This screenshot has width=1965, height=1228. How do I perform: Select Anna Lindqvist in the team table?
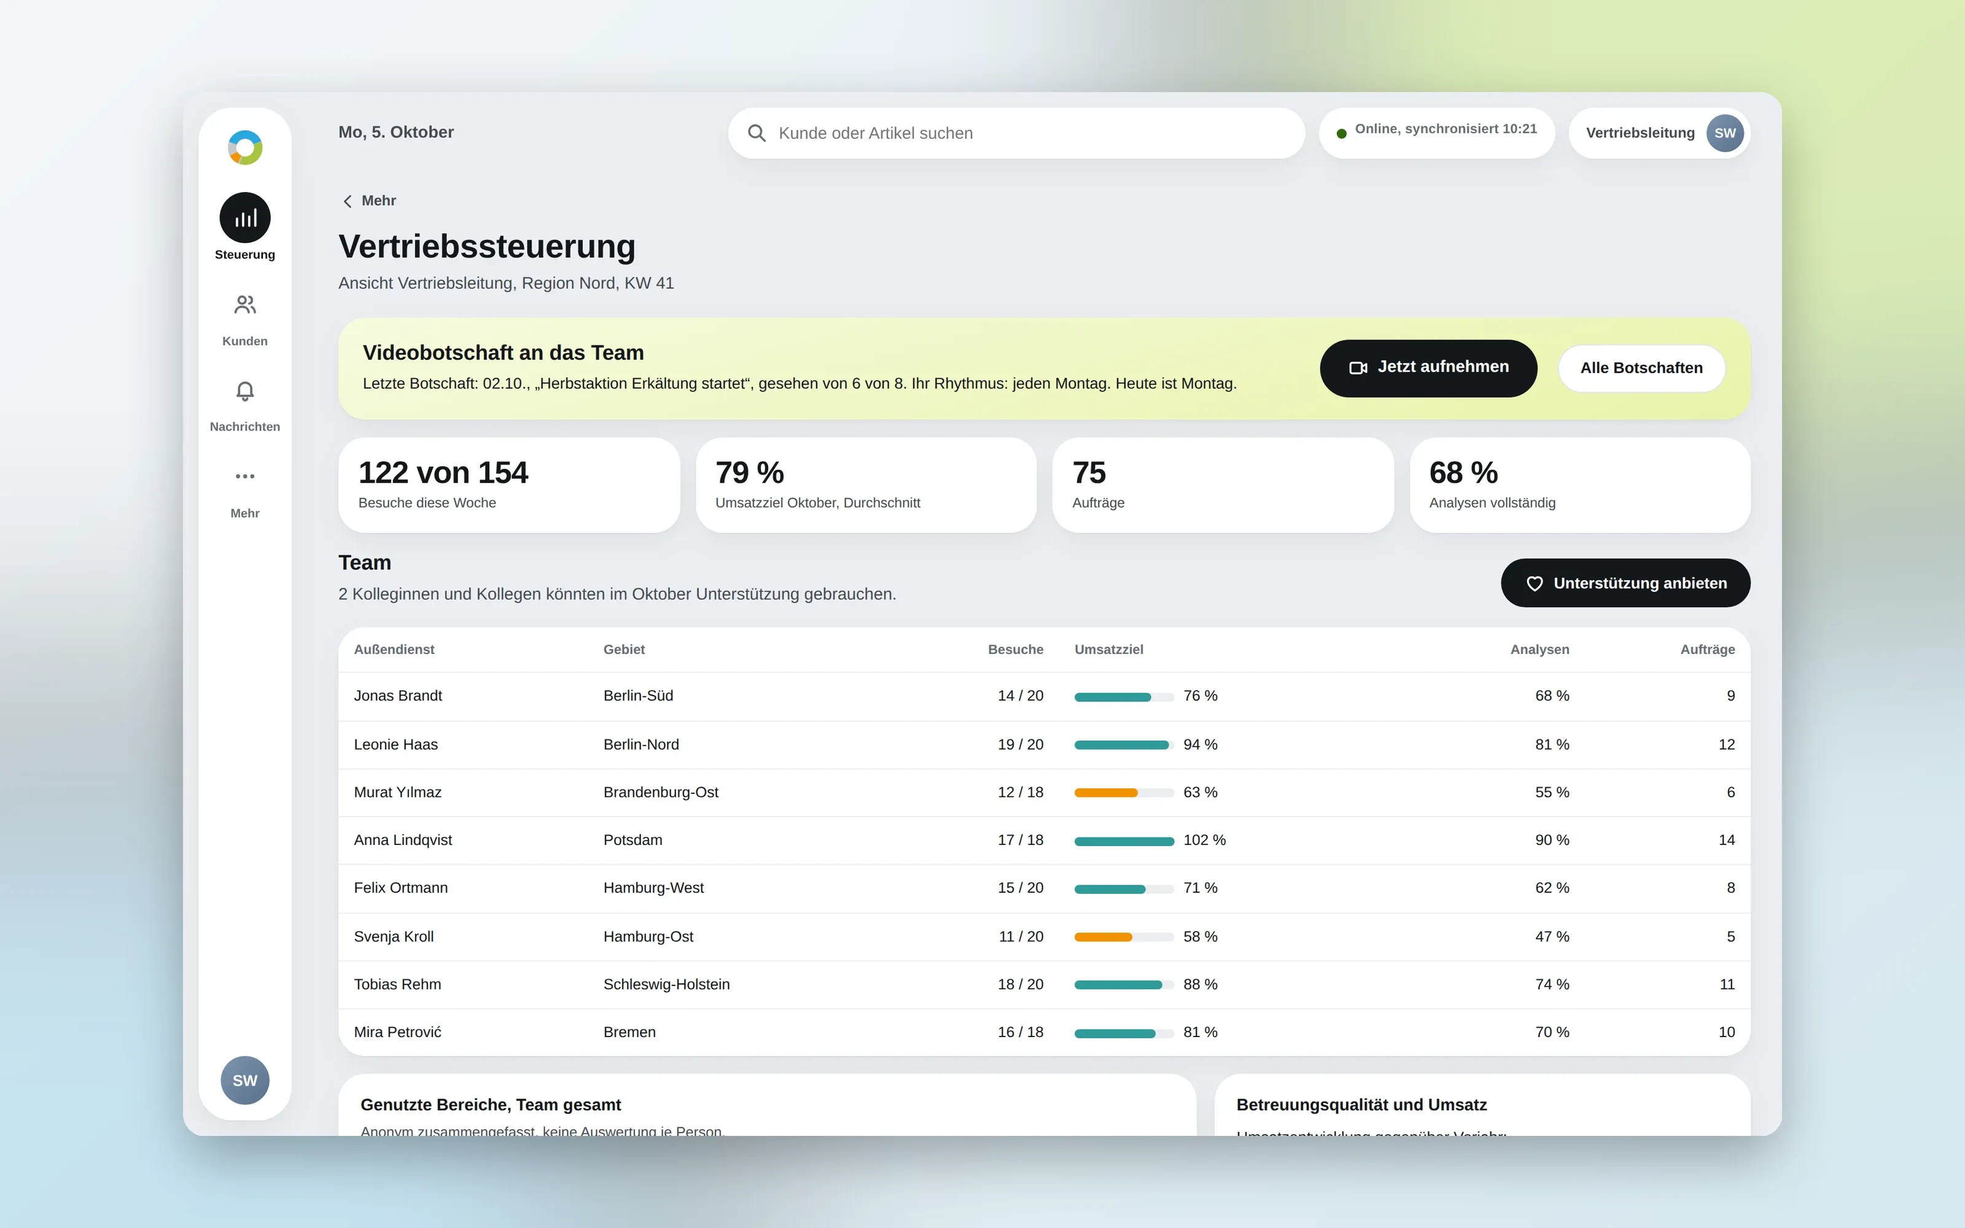coord(403,840)
